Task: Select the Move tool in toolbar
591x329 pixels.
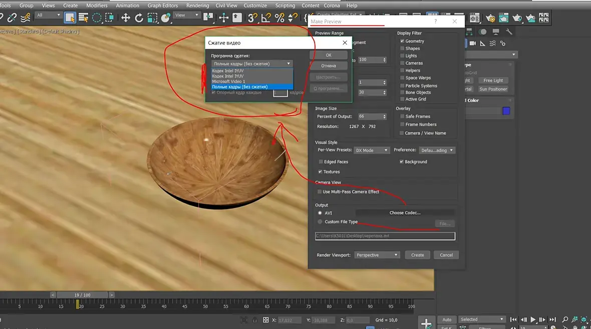Action: tap(125, 18)
